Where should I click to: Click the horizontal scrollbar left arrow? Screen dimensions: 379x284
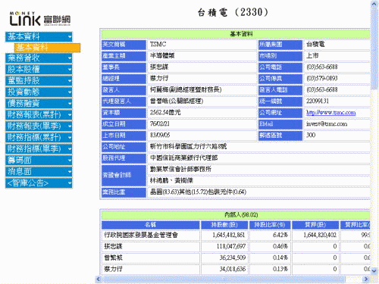99,279
